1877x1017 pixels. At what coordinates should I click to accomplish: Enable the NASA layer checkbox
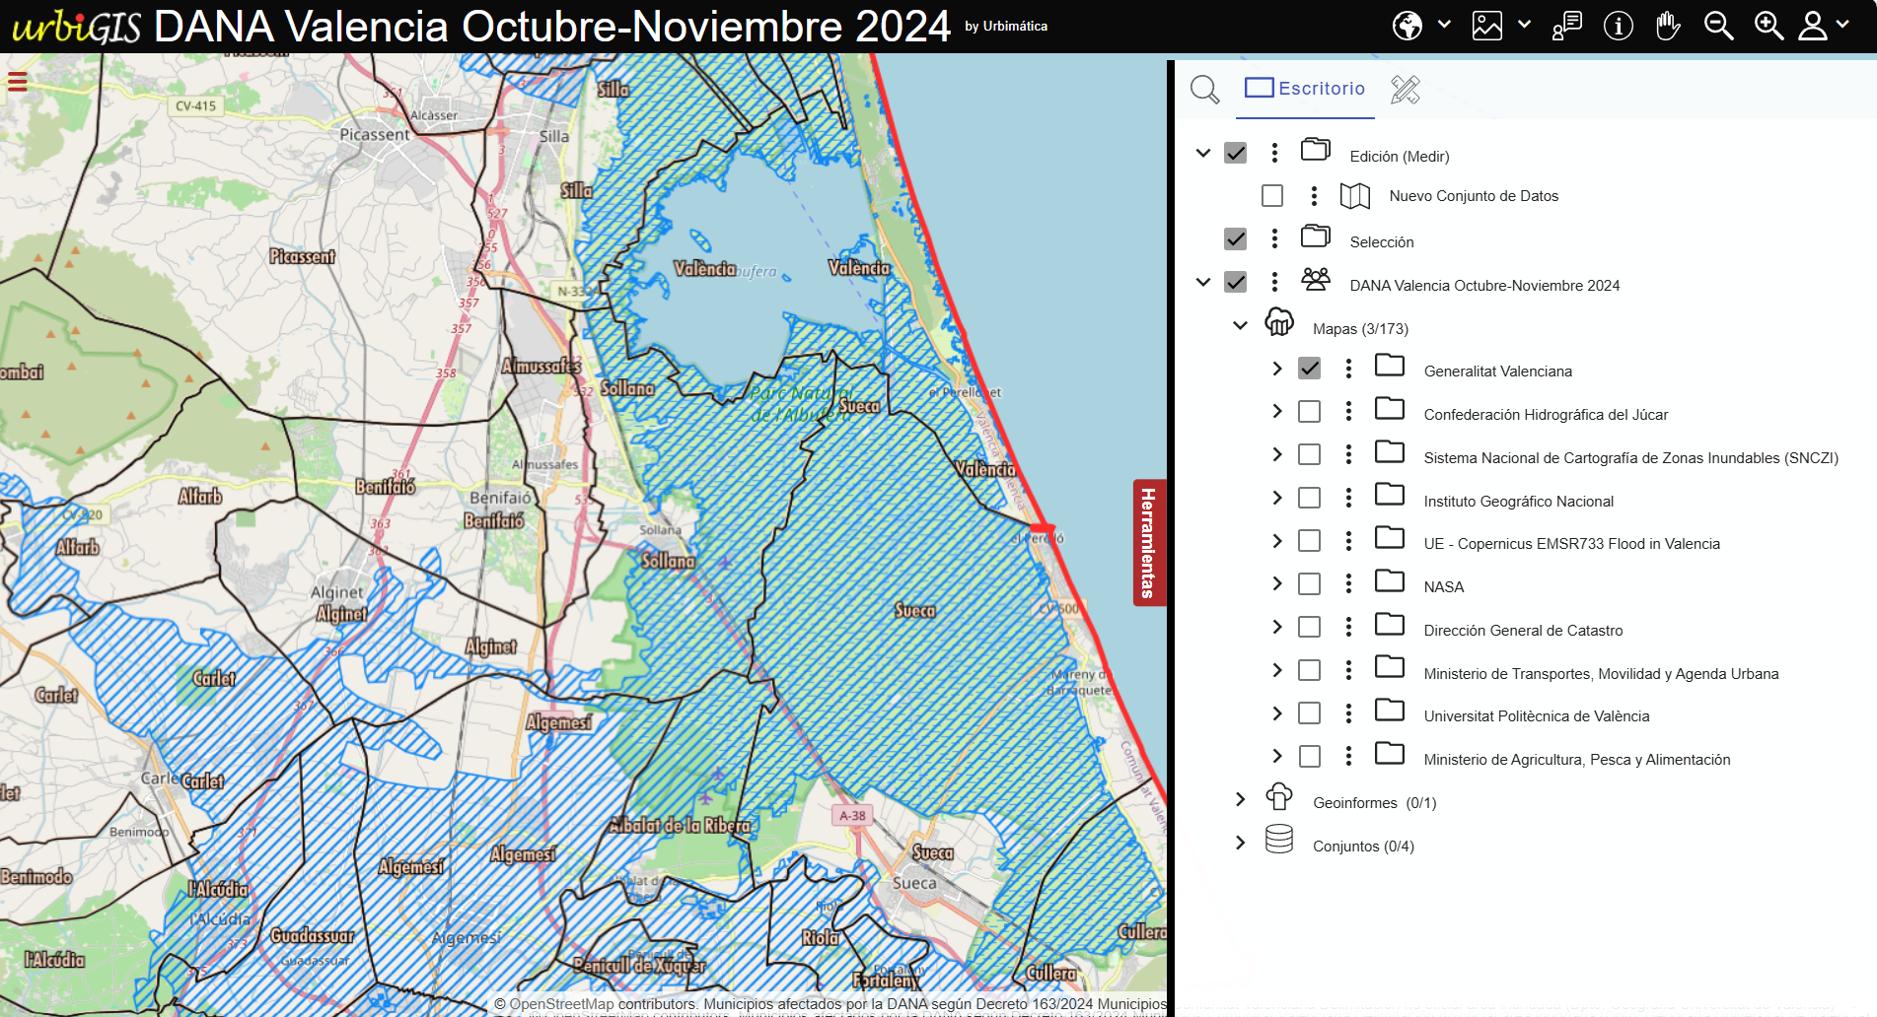pos(1309,584)
